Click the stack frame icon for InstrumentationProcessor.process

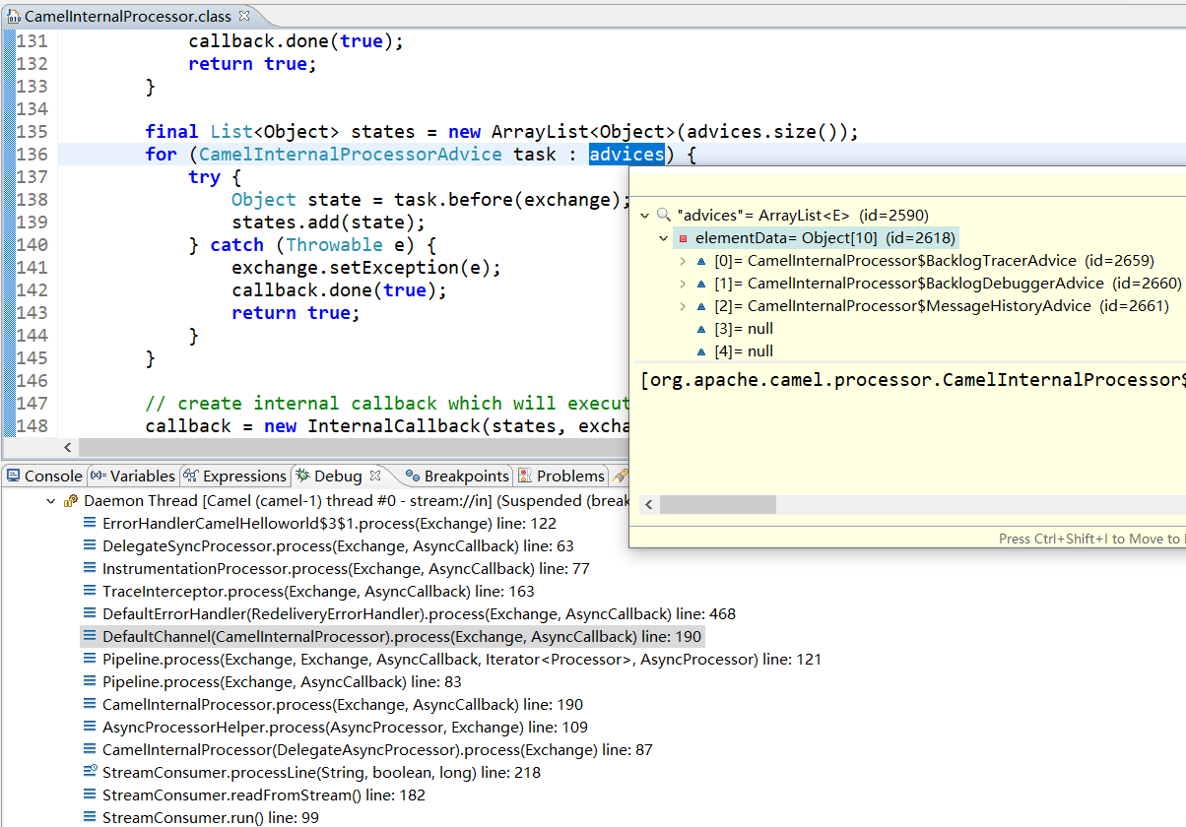pyautogui.click(x=91, y=568)
